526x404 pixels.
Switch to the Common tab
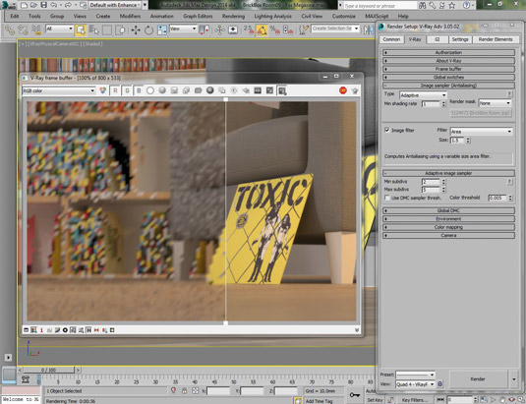391,39
